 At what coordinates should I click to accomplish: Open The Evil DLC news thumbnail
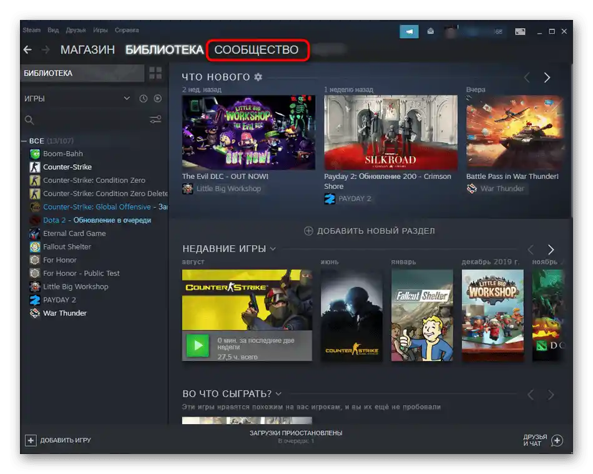point(248,133)
